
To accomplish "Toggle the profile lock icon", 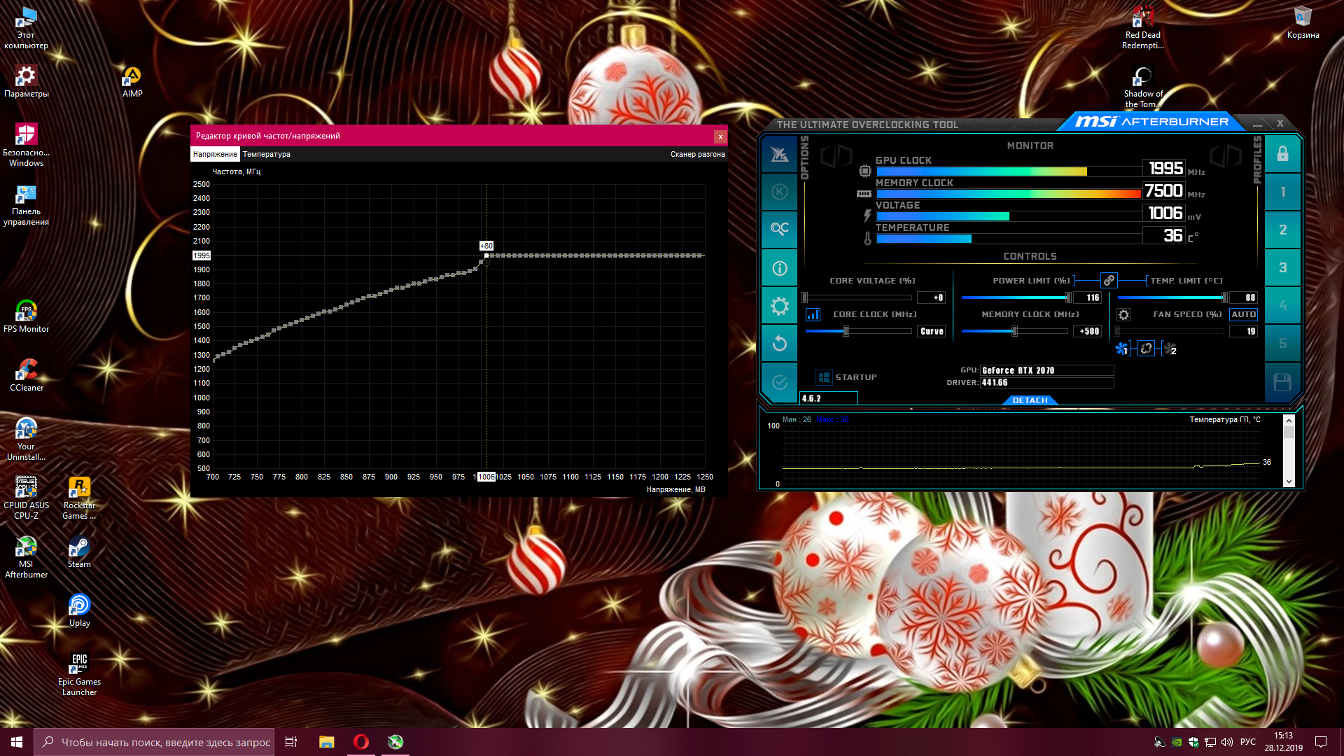I will pyautogui.click(x=1282, y=154).
